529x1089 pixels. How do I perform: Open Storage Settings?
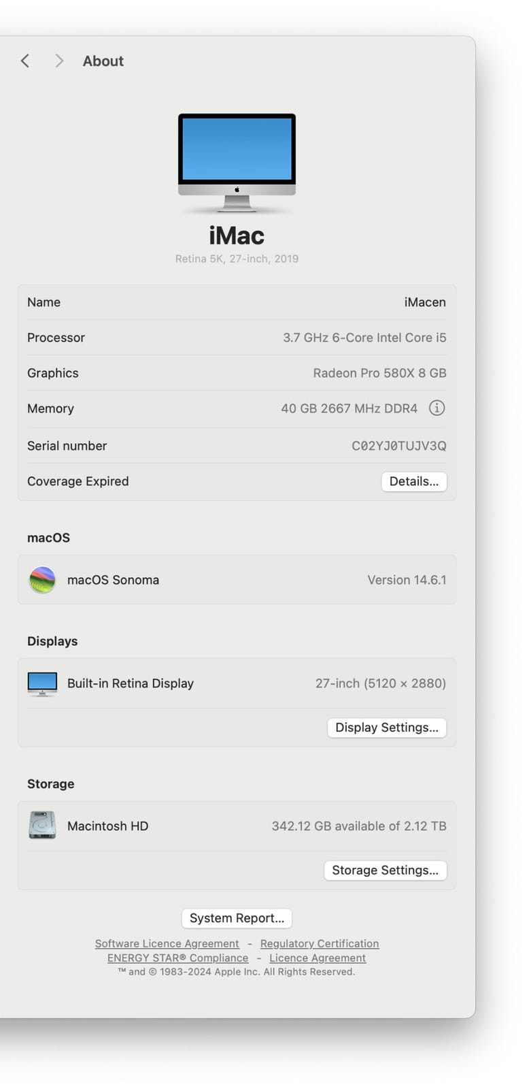386,871
